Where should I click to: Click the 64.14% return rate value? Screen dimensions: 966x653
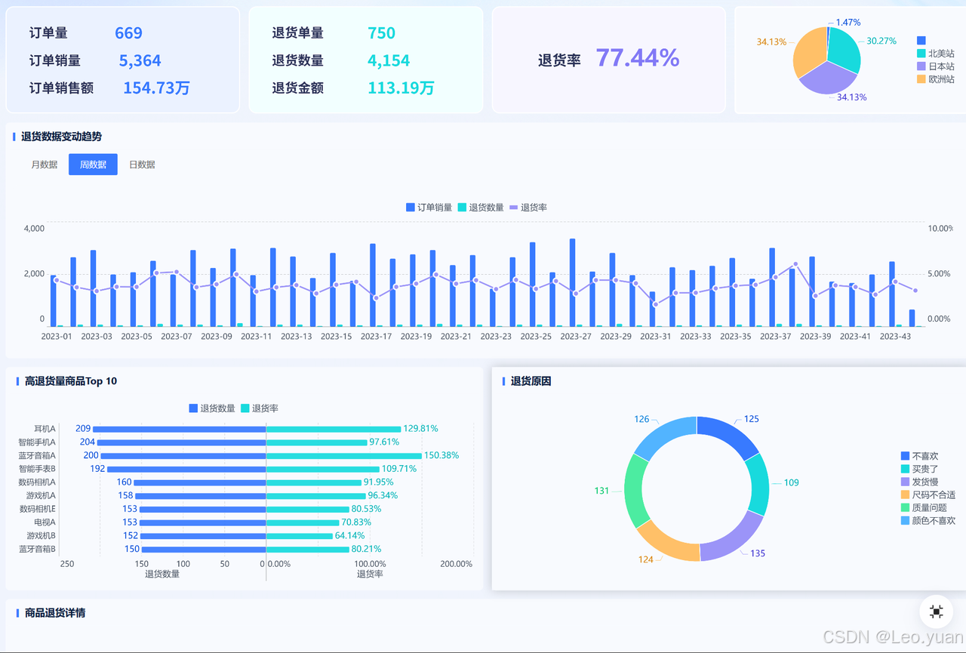[350, 536]
